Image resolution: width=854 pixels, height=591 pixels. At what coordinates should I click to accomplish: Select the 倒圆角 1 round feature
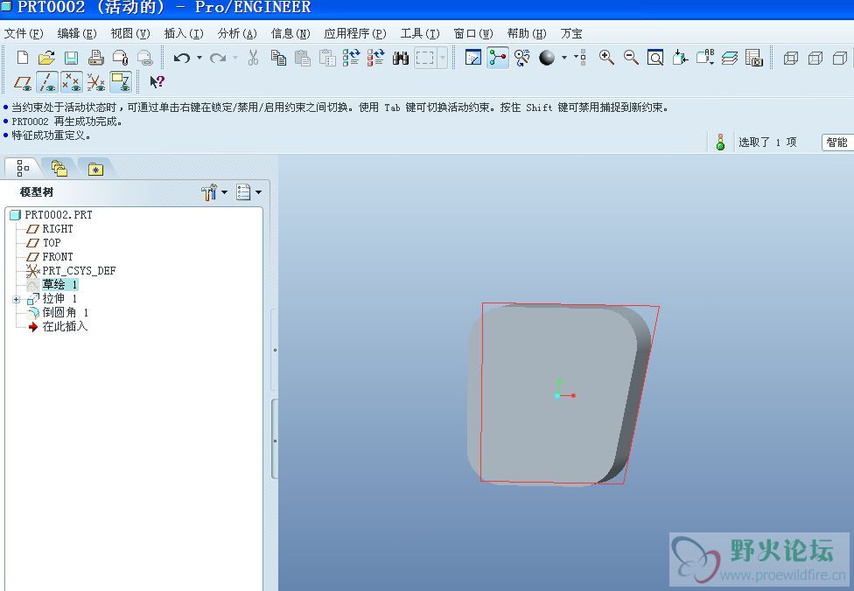(x=66, y=313)
